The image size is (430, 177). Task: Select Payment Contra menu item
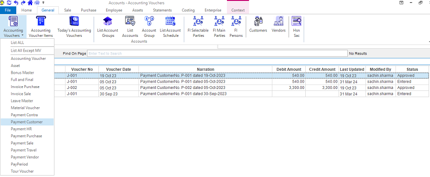coord(27,115)
